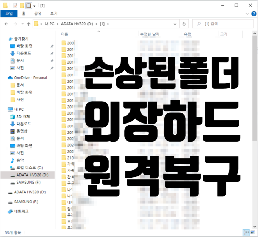
Task: Open 다운로드 under 즐겨찾기
Action: (x=24, y=53)
